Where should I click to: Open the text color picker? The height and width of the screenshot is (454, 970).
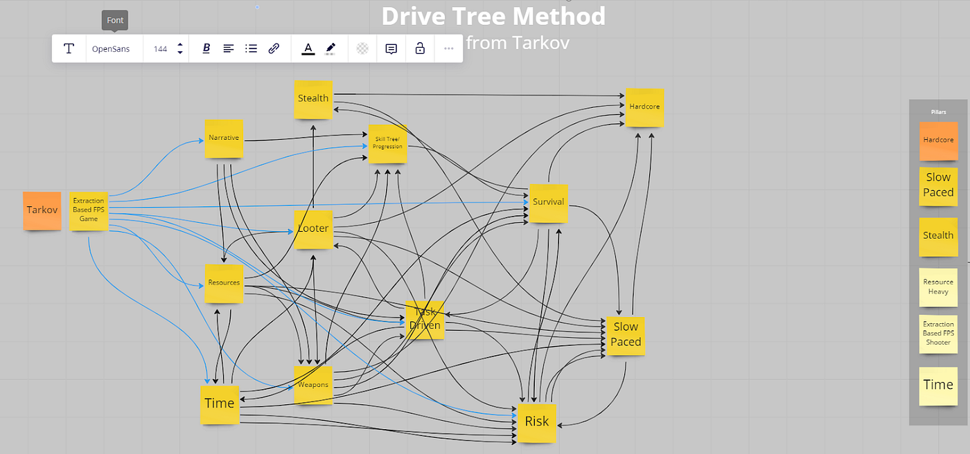point(308,48)
